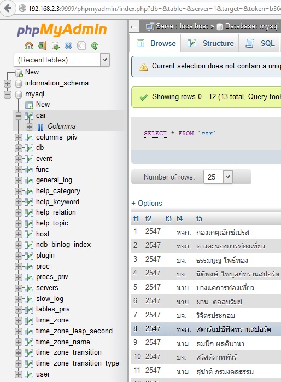Viewport: 281px width, 382px height.
Task: Click the MySQL documentation pages icon
Action: coord(81,45)
